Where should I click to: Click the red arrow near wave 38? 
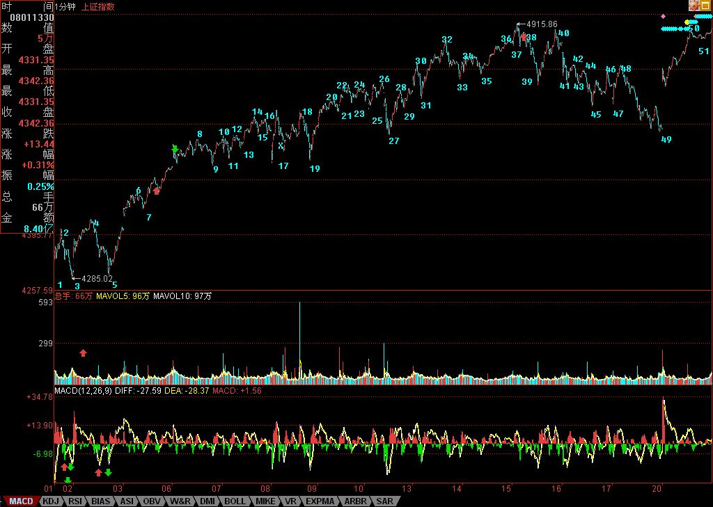[x=524, y=36]
